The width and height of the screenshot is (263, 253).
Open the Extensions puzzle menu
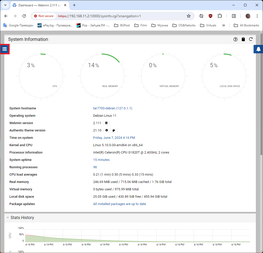pyautogui.click(x=220, y=16)
